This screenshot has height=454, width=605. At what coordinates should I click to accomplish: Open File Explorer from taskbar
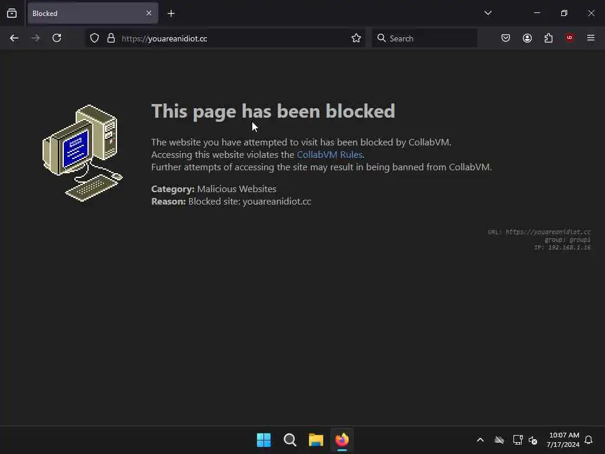[316, 440]
